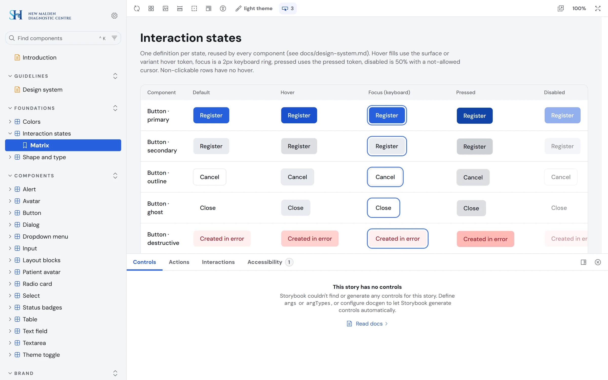
Task: Click the pressed ghost Close button
Action: (471, 208)
